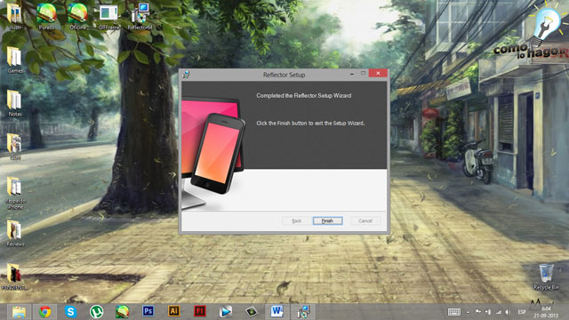This screenshot has height=320, width=569.
Task: Click the Cancel button in Reflector Setup
Action: point(365,220)
